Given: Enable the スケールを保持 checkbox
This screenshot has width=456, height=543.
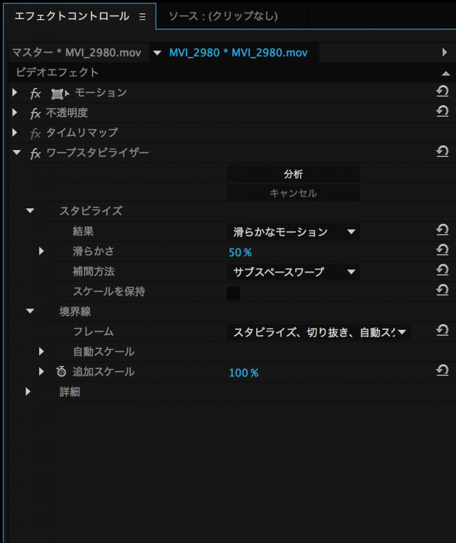Looking at the screenshot, I should (233, 293).
